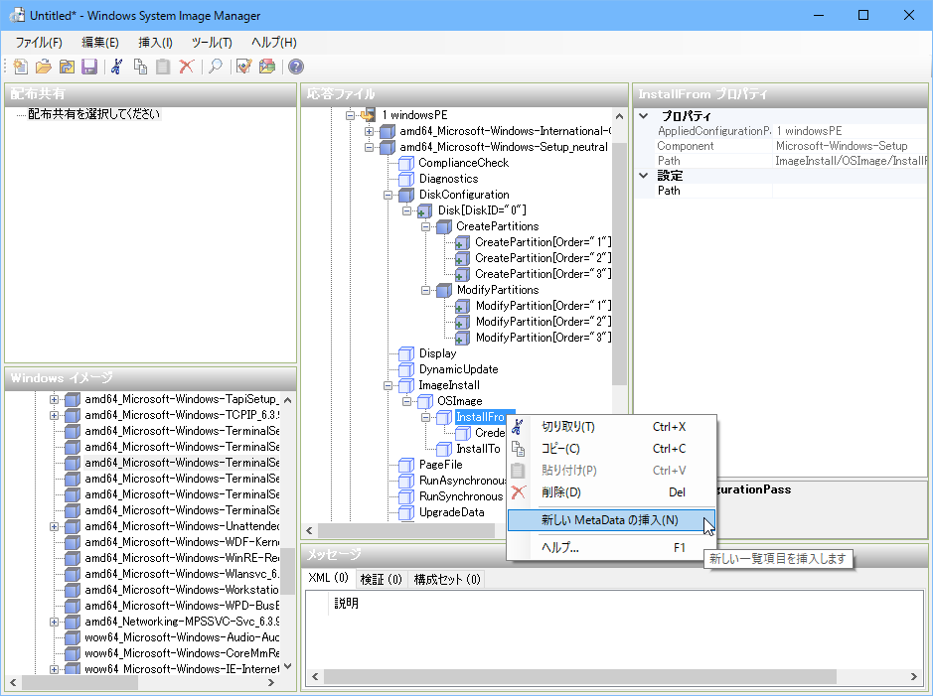The image size is (933, 696).
Task: Collapse the OSImage node
Action: click(x=407, y=401)
